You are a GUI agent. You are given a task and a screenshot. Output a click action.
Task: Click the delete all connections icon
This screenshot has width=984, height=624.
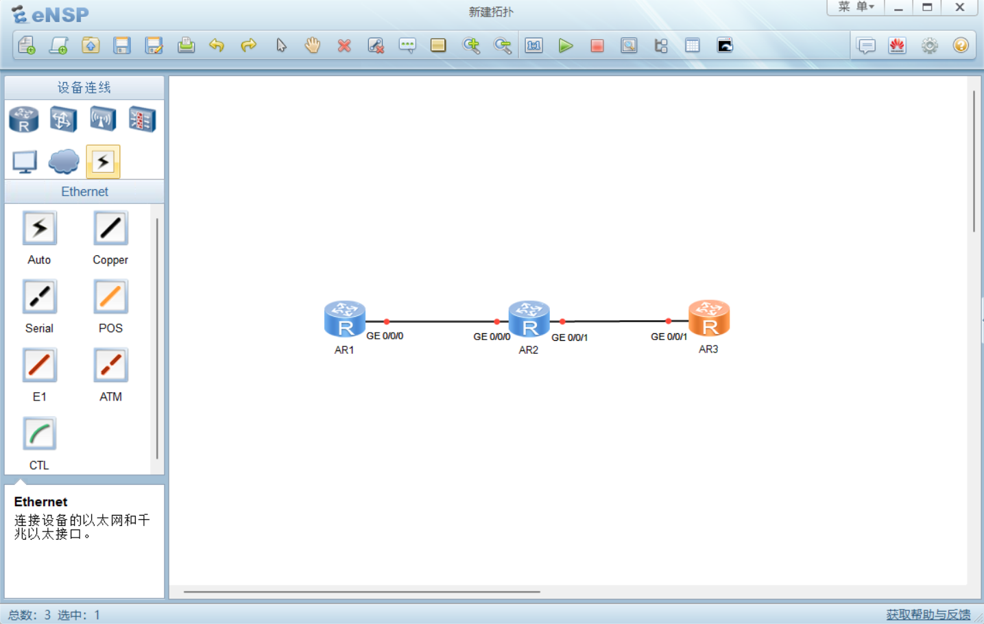pyautogui.click(x=376, y=46)
